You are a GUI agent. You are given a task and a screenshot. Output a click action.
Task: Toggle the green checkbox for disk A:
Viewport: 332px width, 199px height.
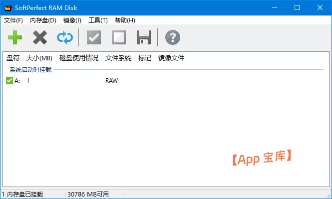click(9, 80)
